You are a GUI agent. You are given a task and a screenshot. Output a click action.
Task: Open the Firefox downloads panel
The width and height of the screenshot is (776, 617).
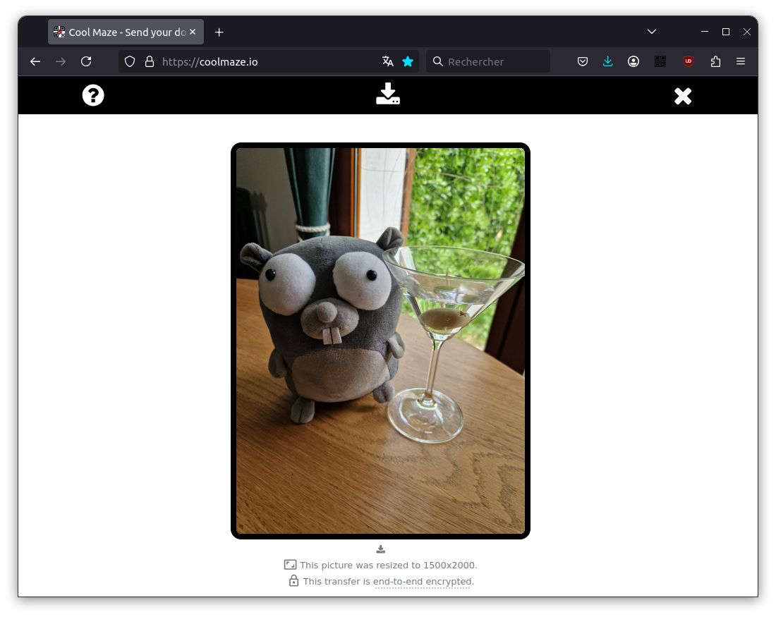[607, 61]
